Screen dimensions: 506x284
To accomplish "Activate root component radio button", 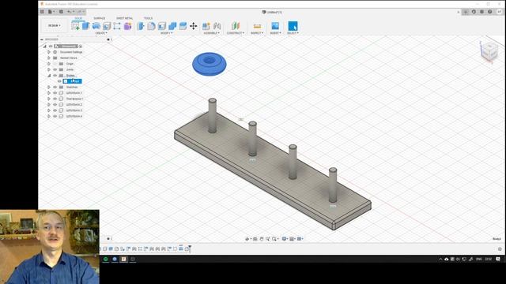I will tap(81, 46).
